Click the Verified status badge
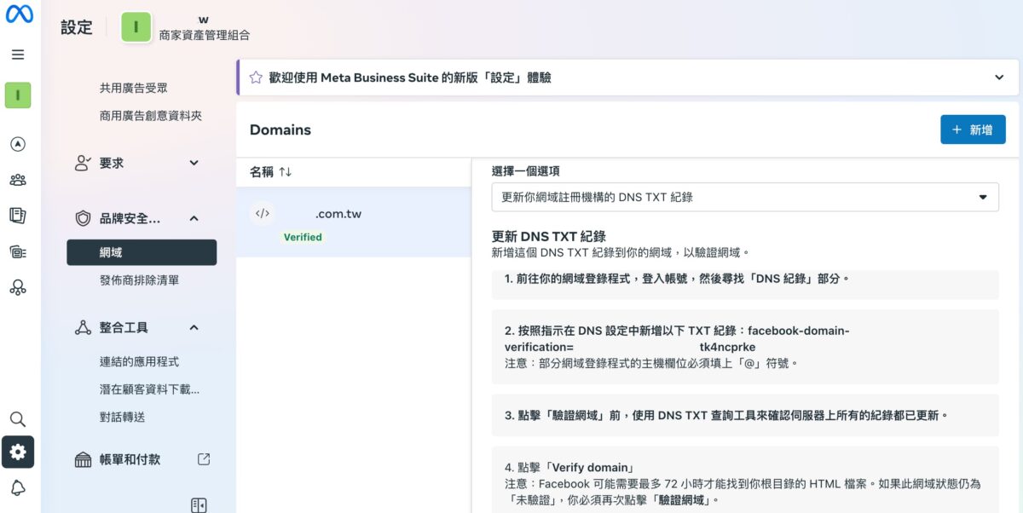Image resolution: width=1023 pixels, height=513 pixels. coord(303,237)
